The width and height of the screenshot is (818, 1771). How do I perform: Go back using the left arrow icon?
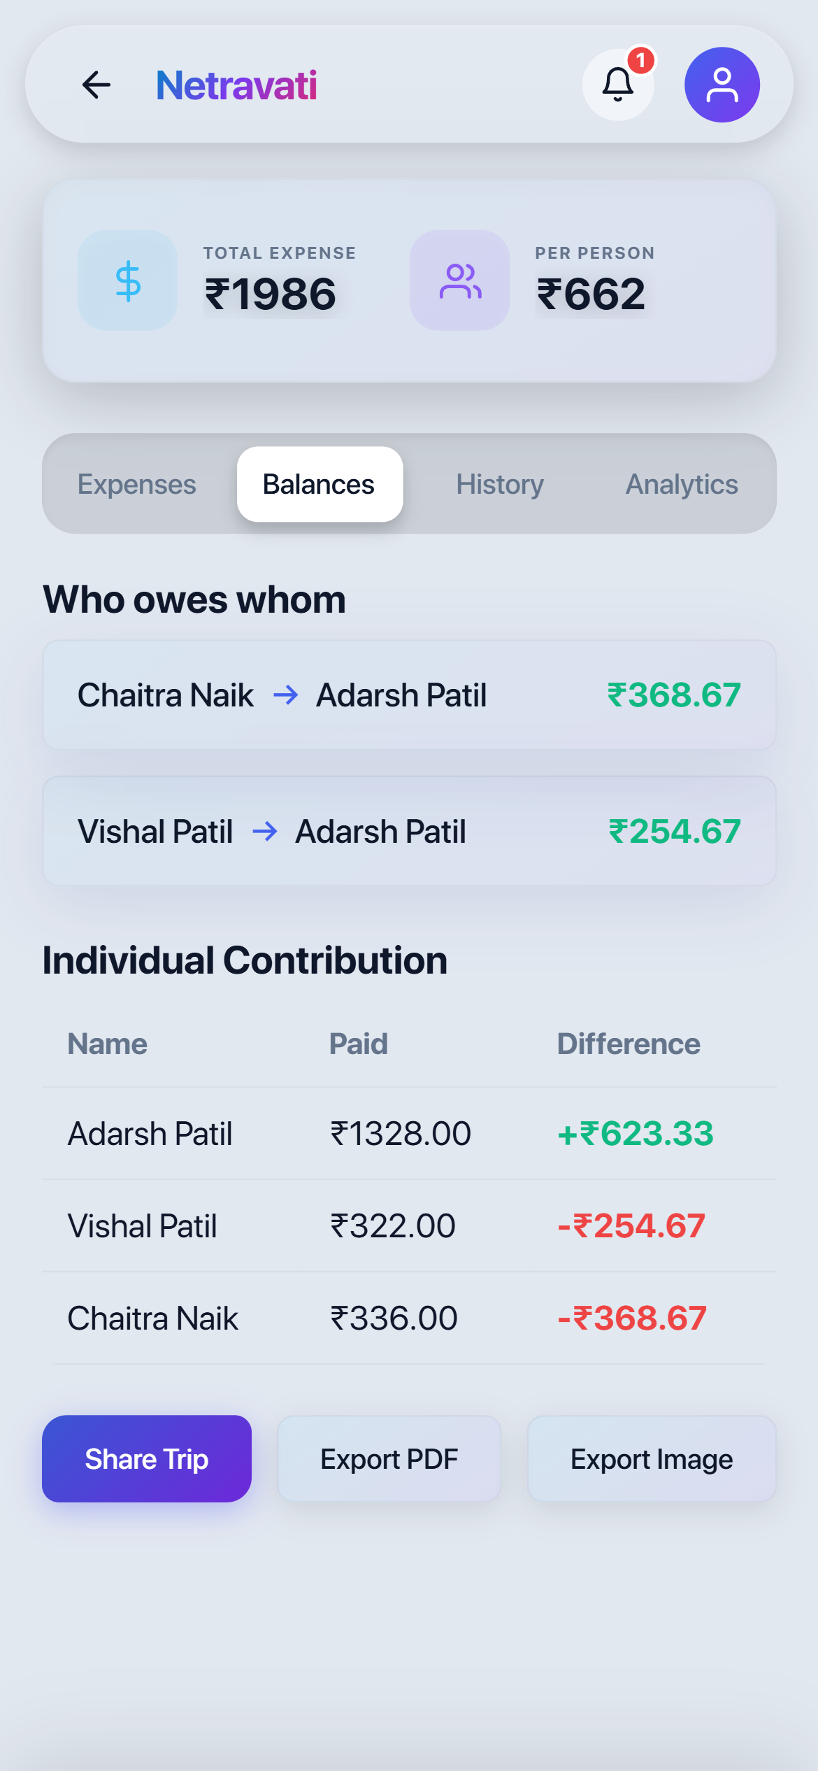point(96,85)
